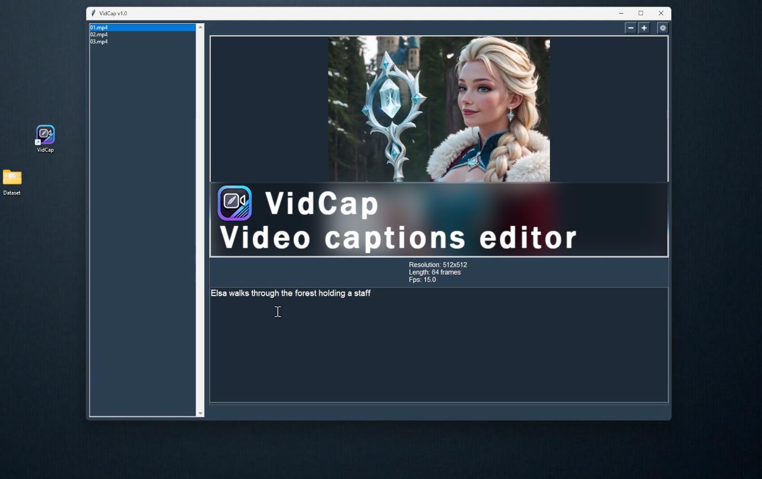Close the VidCap window

click(x=661, y=13)
